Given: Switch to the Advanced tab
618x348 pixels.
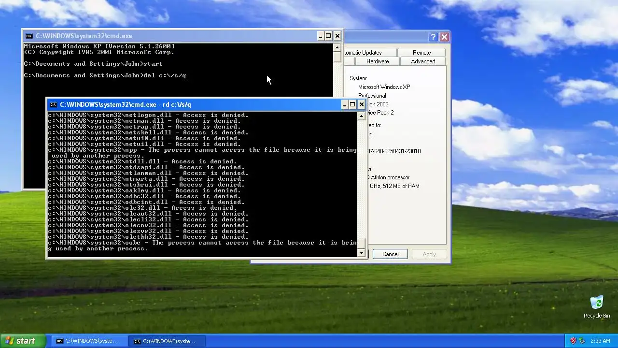Looking at the screenshot, I should click(423, 61).
